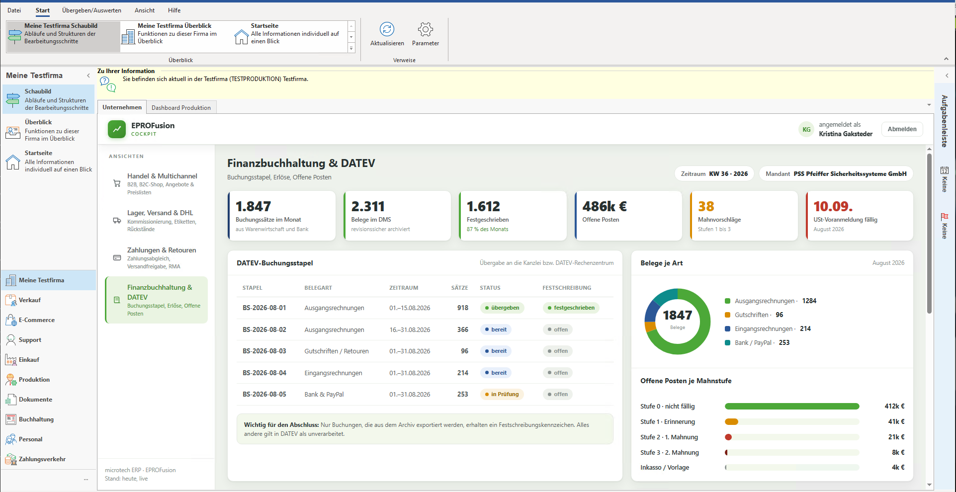This screenshot has height=492, width=956.
Task: Open Support module in sidebar
Action: [48, 340]
